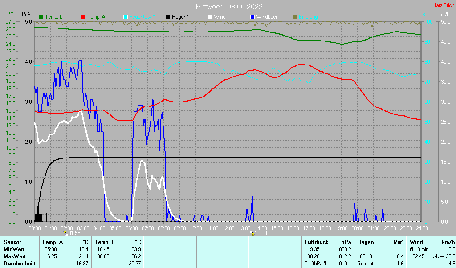The image size is (456, 268).
Task: Click the '1.6' rain total value
Action: pyautogui.click(x=400, y=264)
